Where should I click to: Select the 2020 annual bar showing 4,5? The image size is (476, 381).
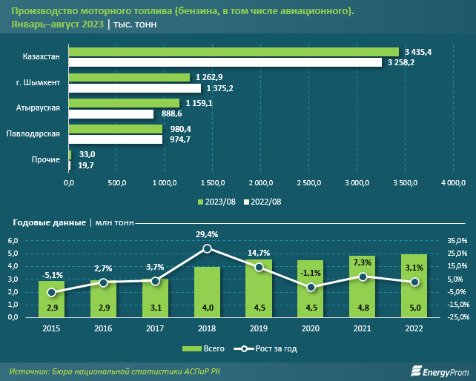(x=311, y=288)
